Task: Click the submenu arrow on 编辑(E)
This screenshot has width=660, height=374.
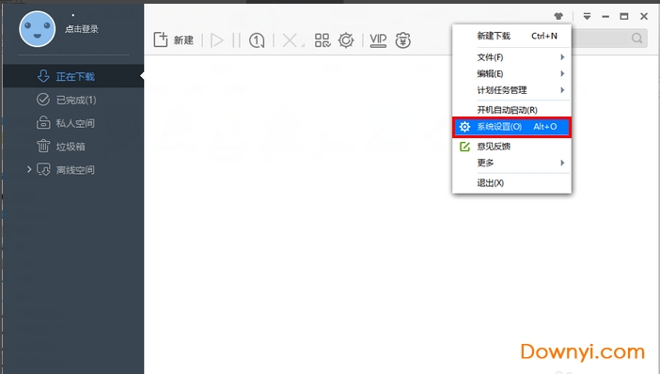Action: point(562,73)
